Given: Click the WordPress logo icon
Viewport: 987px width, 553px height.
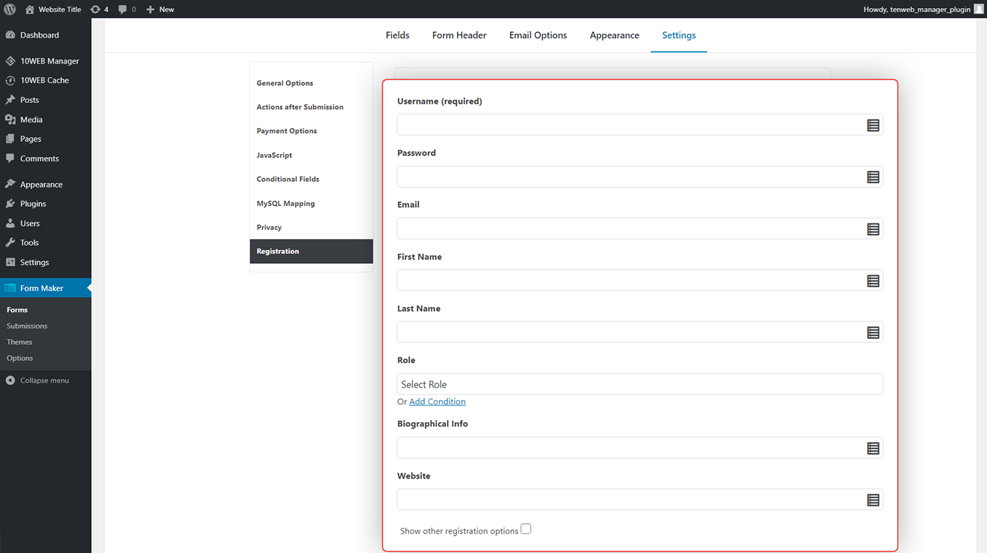Looking at the screenshot, I should (10, 9).
